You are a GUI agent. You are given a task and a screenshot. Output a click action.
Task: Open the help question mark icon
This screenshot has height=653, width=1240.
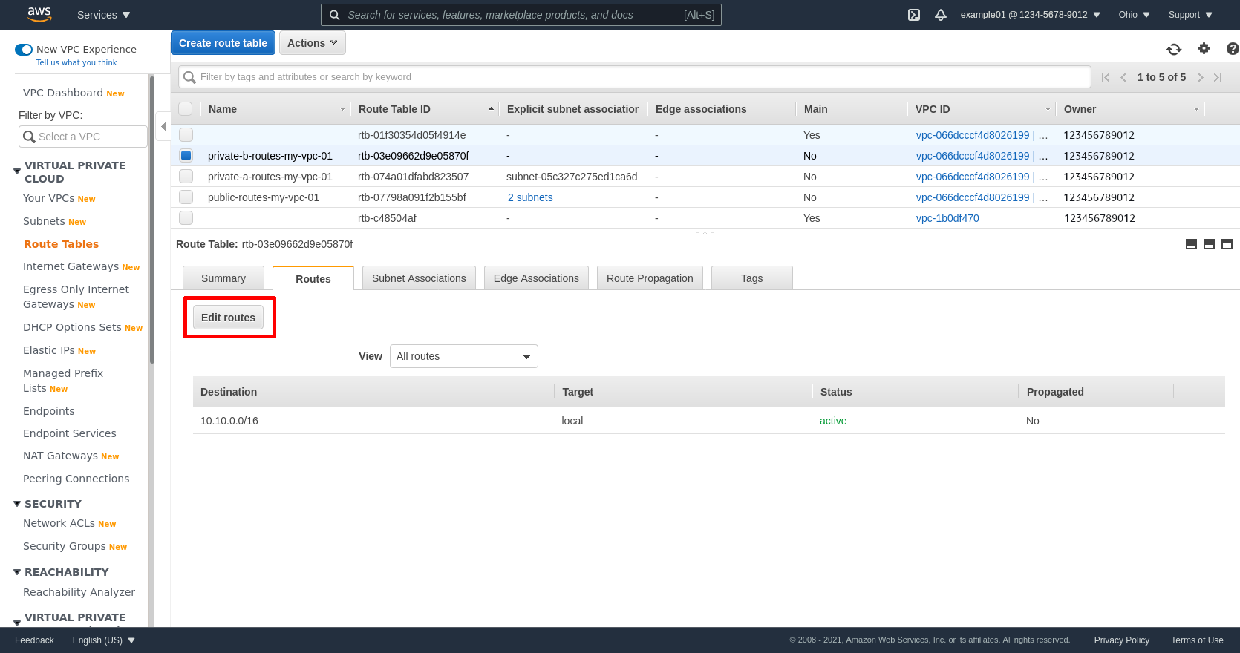pos(1233,48)
